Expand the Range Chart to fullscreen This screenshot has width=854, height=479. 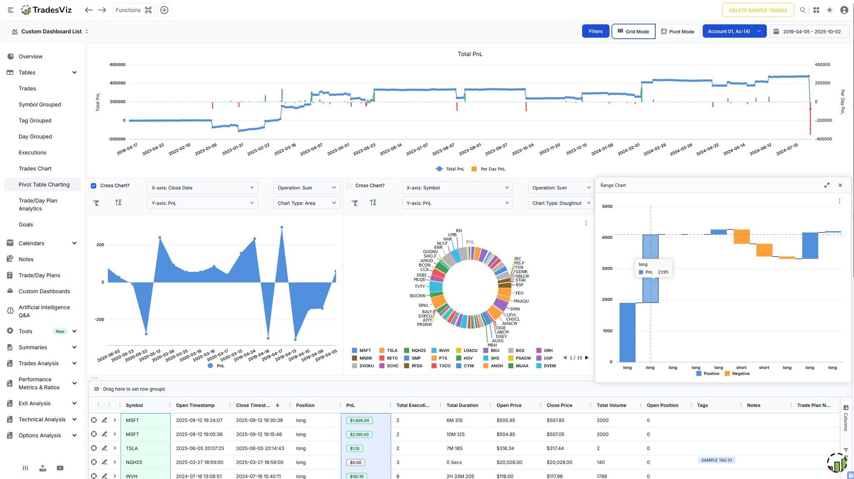pyautogui.click(x=827, y=185)
